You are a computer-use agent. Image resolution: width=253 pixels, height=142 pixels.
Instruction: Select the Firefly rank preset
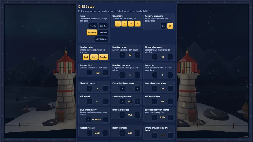point(93,26)
